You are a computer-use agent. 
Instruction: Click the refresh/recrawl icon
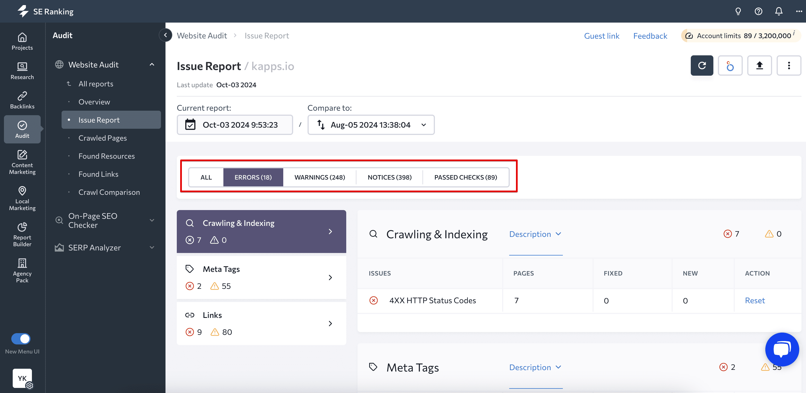coord(702,66)
